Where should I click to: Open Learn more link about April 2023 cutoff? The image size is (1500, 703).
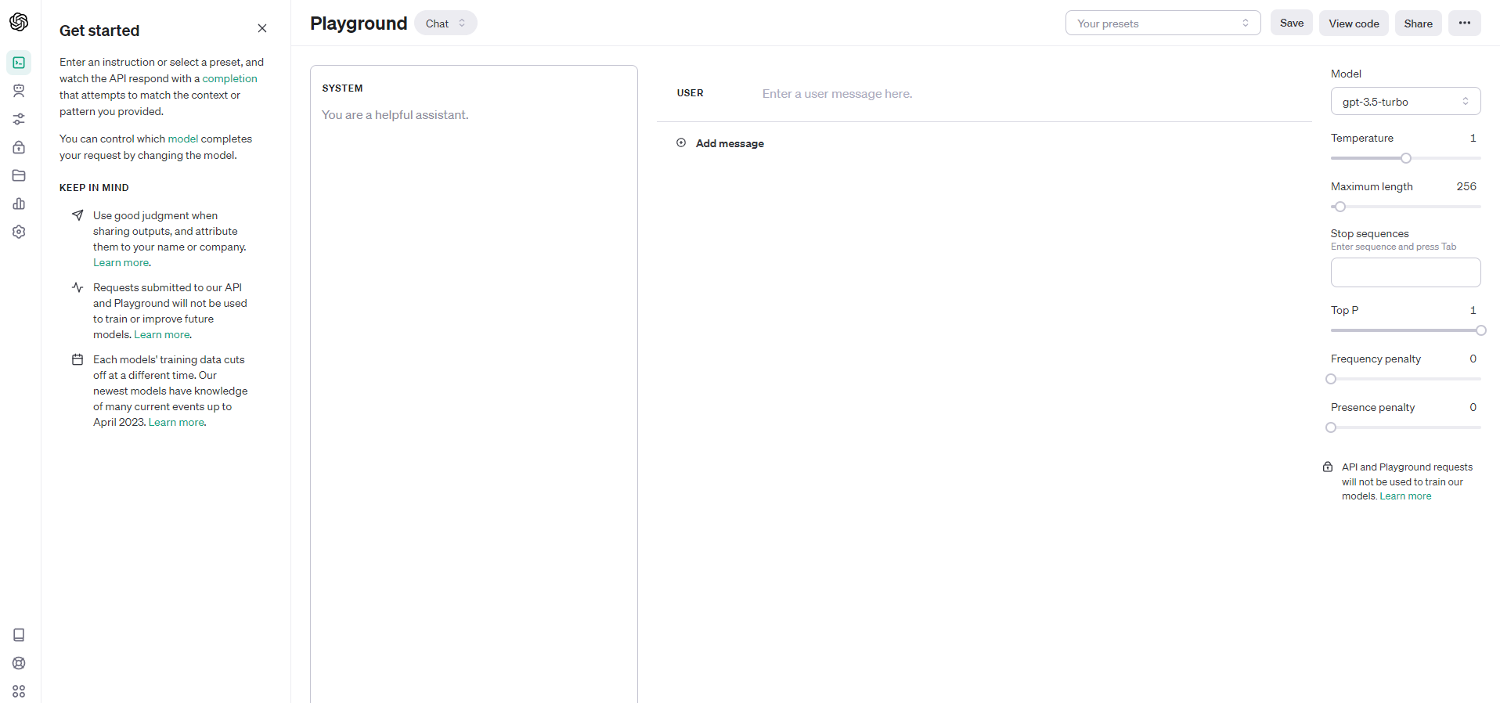(x=177, y=422)
